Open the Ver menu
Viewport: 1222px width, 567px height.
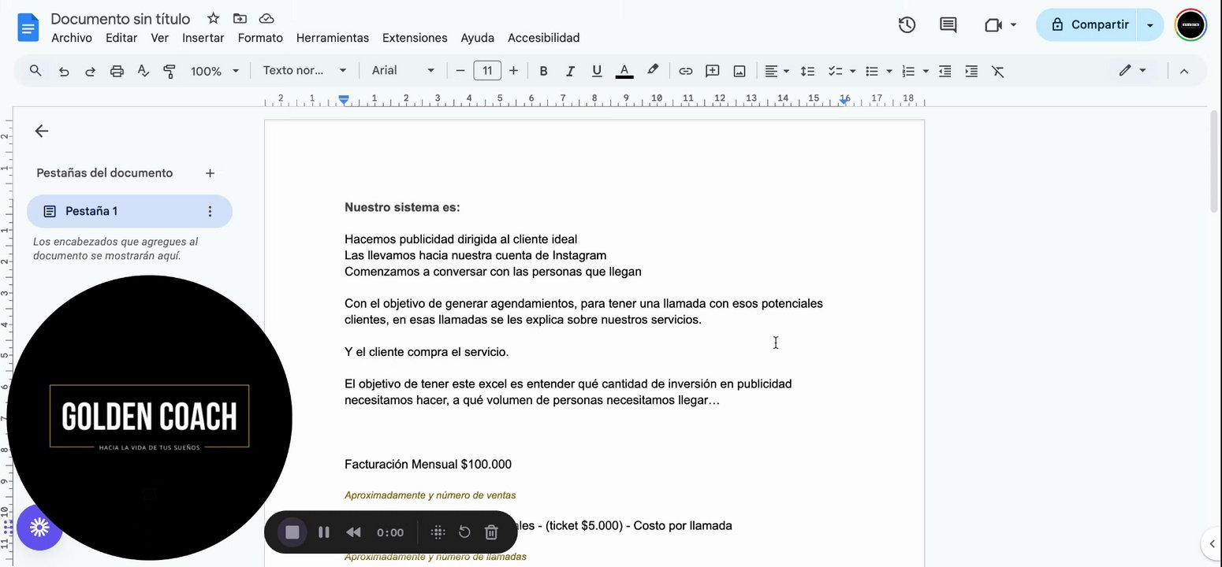pos(160,38)
